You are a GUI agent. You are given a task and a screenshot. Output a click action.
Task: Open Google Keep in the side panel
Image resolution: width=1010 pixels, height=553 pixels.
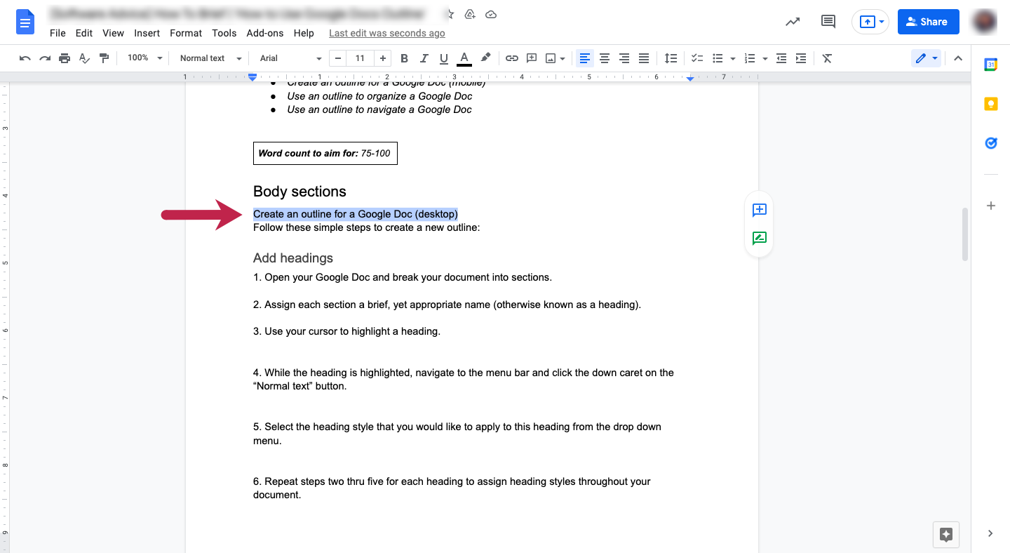tap(990, 103)
